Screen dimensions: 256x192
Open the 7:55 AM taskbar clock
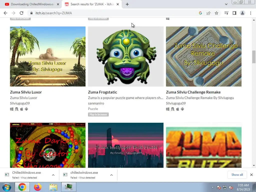pyautogui.click(x=243, y=187)
